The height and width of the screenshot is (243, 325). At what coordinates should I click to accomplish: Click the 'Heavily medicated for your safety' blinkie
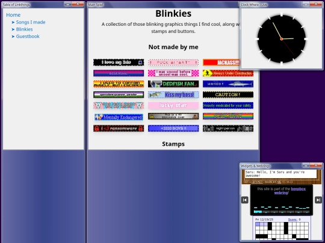[x=228, y=106]
